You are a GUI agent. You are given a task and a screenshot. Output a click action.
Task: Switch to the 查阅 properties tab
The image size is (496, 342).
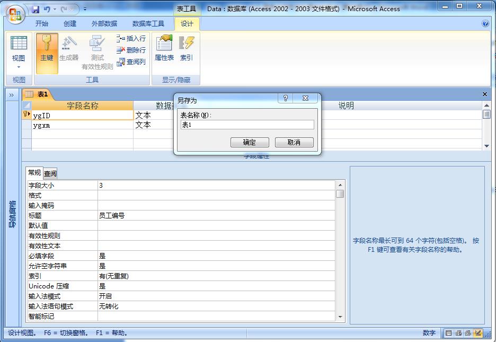pyautogui.click(x=50, y=173)
